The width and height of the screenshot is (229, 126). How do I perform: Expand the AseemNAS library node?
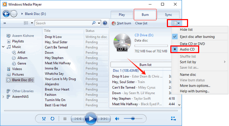click(x=3, y=96)
